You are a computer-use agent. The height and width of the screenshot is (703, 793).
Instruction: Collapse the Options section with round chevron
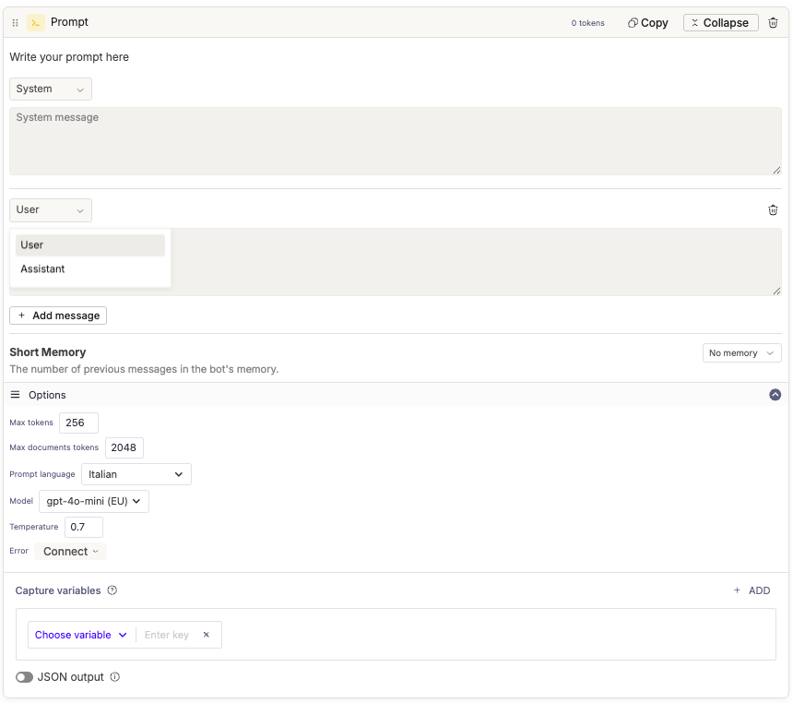pos(775,395)
